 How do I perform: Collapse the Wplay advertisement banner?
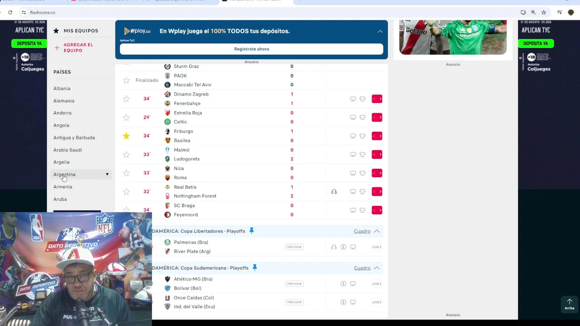pos(380,31)
